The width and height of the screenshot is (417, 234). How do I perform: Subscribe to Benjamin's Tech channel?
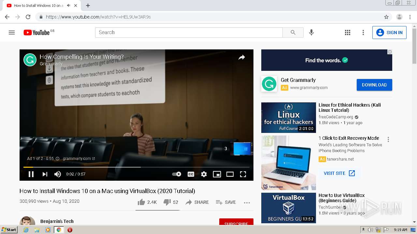tap(236, 221)
